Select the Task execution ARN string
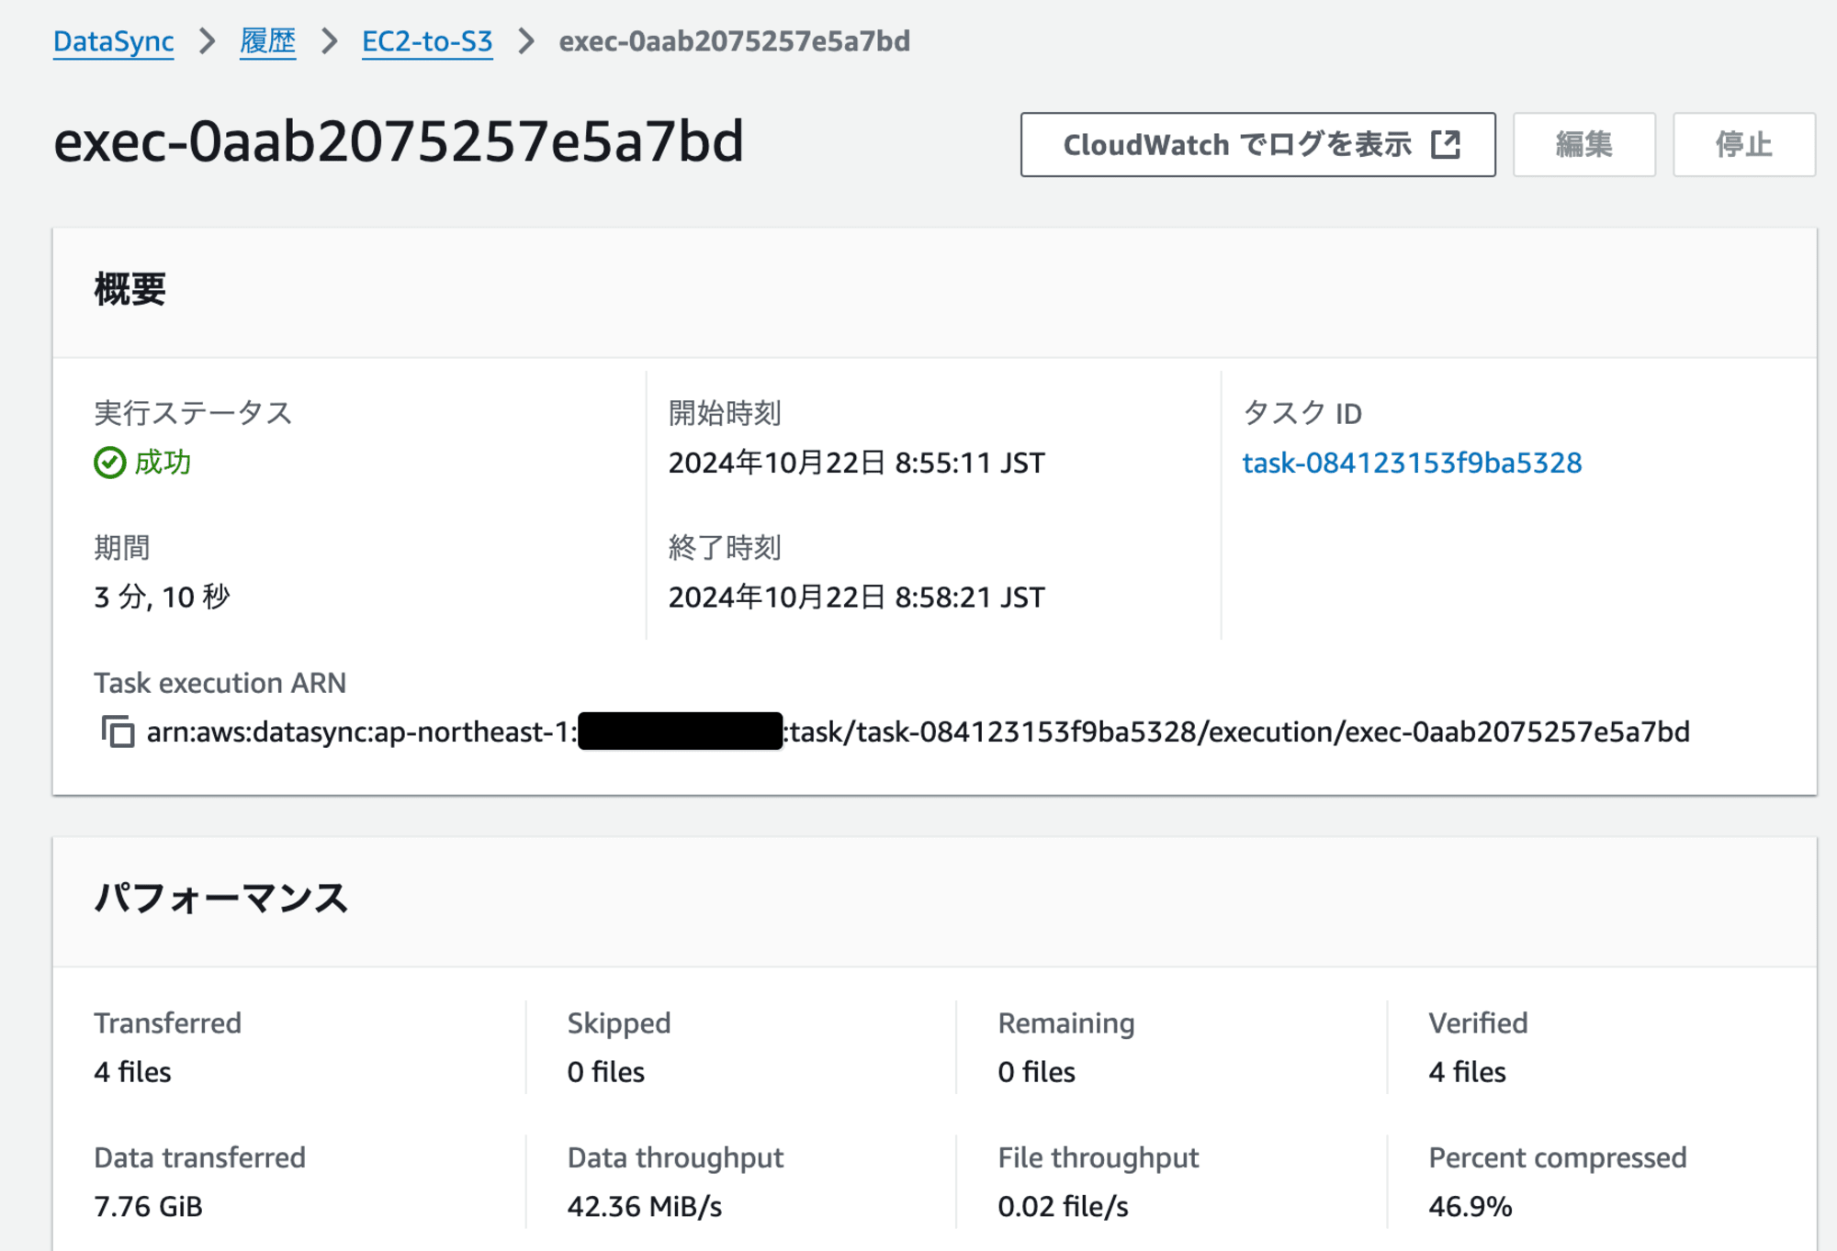The height and width of the screenshot is (1251, 1837). pyautogui.click(x=918, y=732)
